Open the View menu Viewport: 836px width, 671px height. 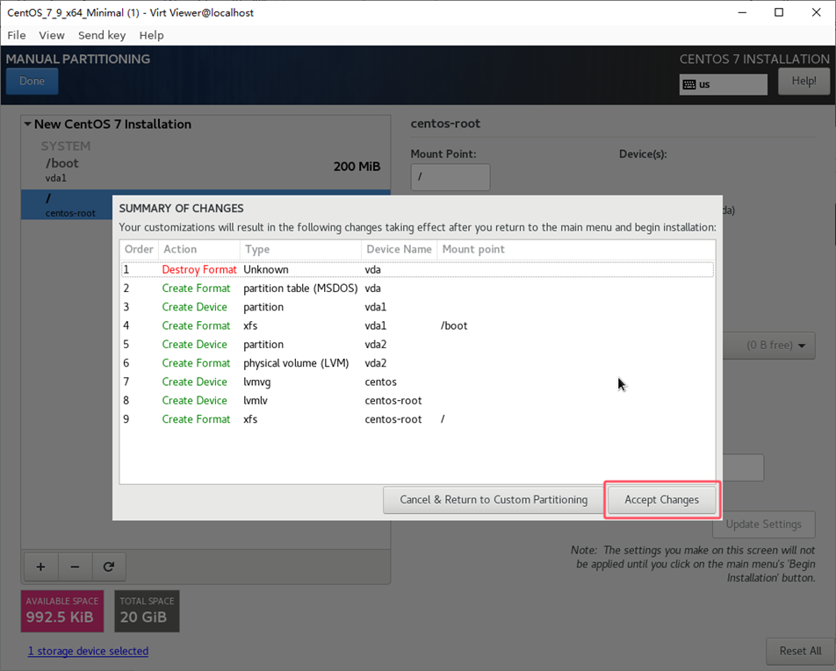[52, 35]
